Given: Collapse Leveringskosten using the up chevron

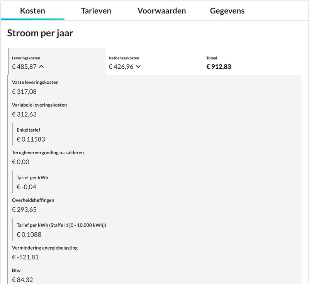Looking at the screenshot, I should tap(42, 67).
